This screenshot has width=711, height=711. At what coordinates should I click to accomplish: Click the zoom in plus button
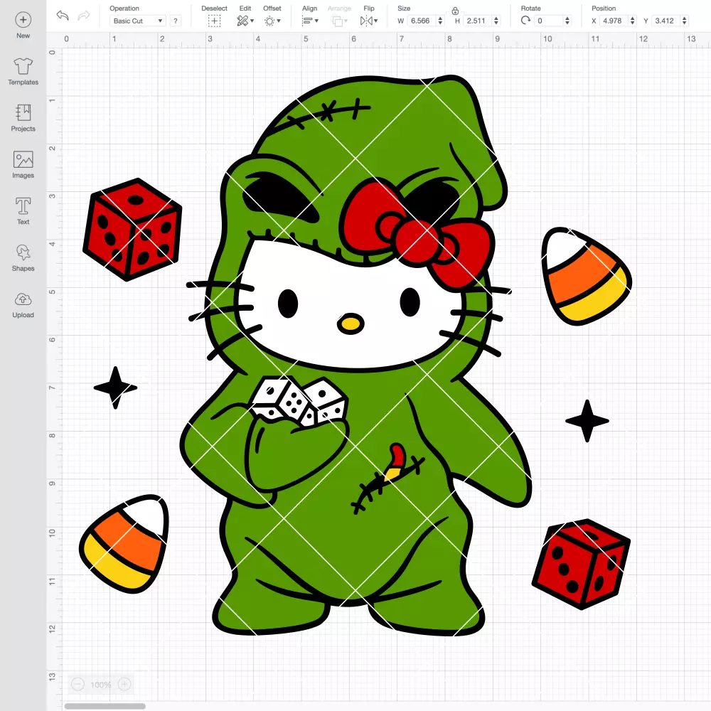coord(124,684)
